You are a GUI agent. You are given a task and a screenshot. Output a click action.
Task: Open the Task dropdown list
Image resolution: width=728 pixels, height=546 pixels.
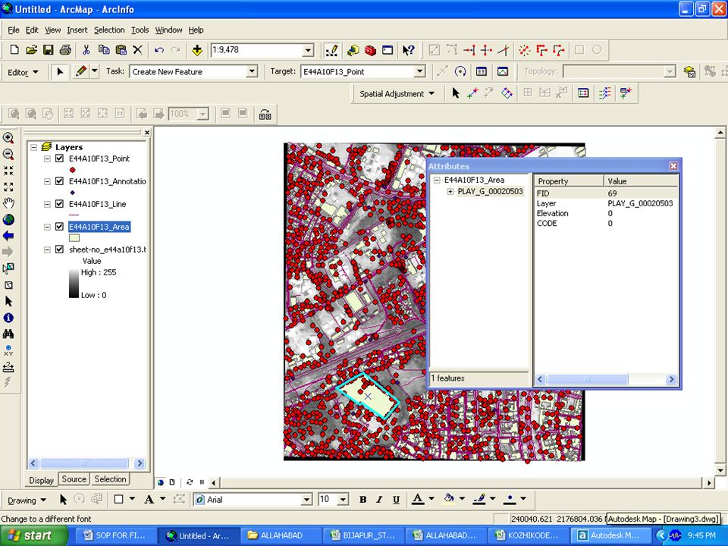click(252, 71)
